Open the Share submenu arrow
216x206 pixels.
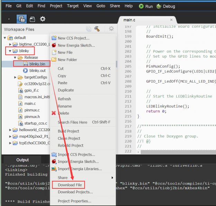coord(112,178)
